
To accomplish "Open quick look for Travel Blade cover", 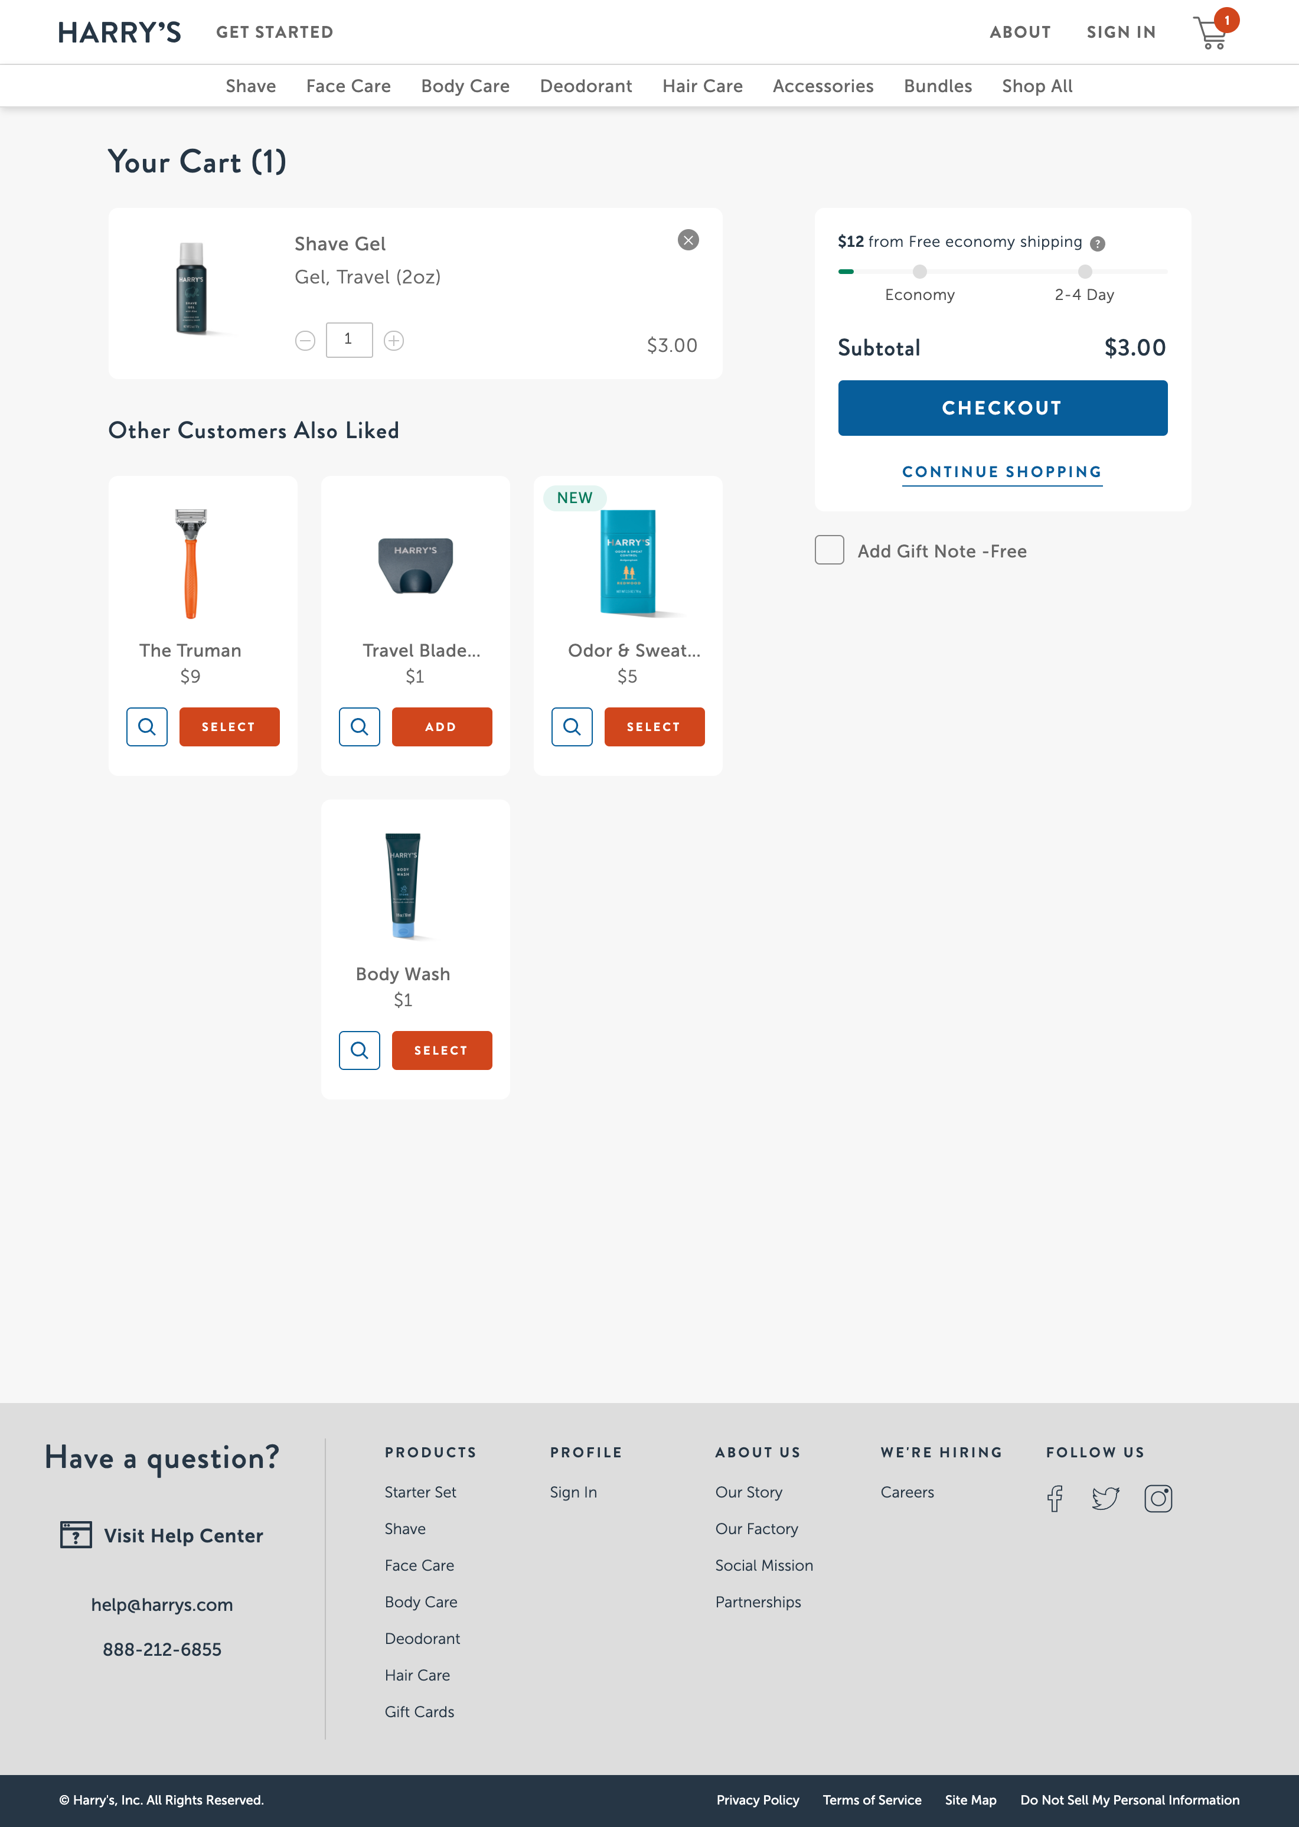I will click(359, 726).
